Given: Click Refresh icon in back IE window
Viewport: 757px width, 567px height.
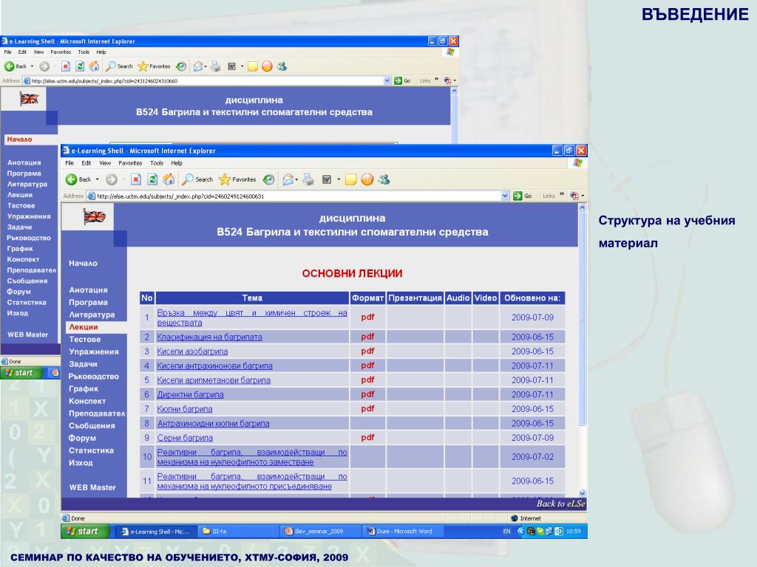Looking at the screenshot, I should (80, 66).
